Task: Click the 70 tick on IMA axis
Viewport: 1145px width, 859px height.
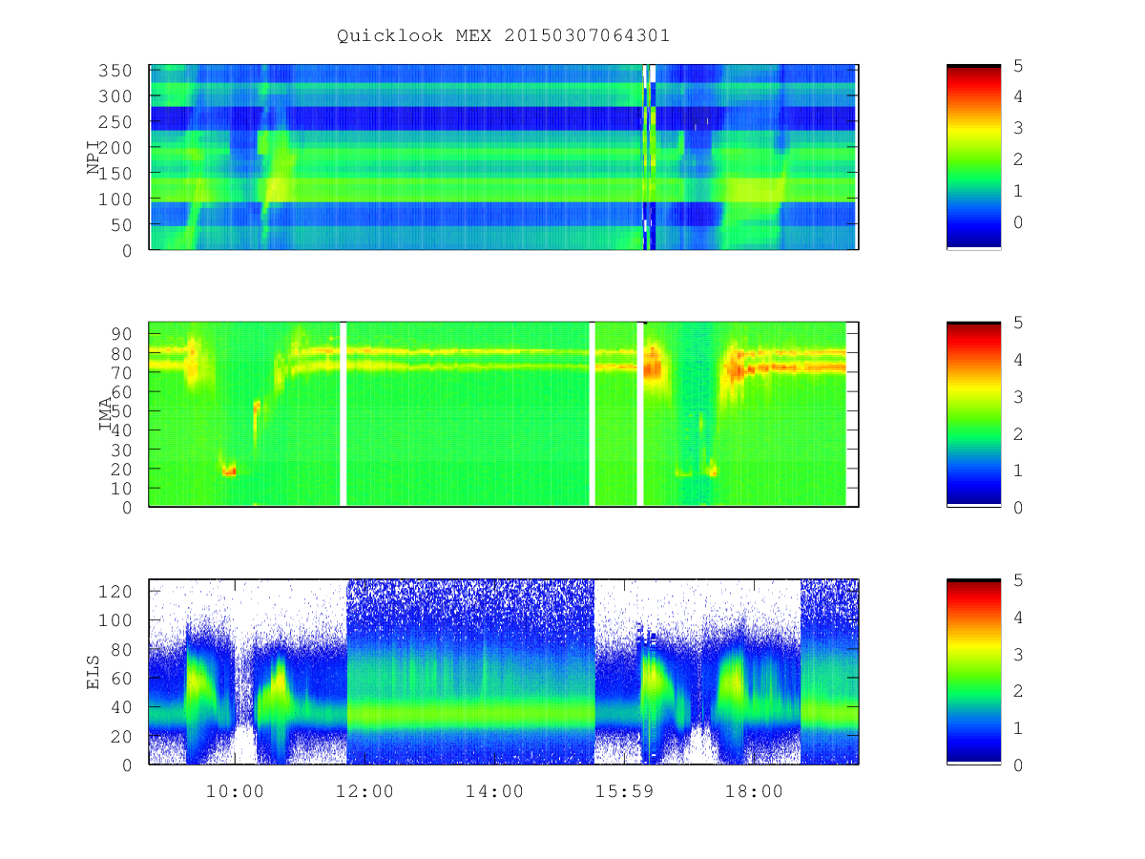Action: 123,372
